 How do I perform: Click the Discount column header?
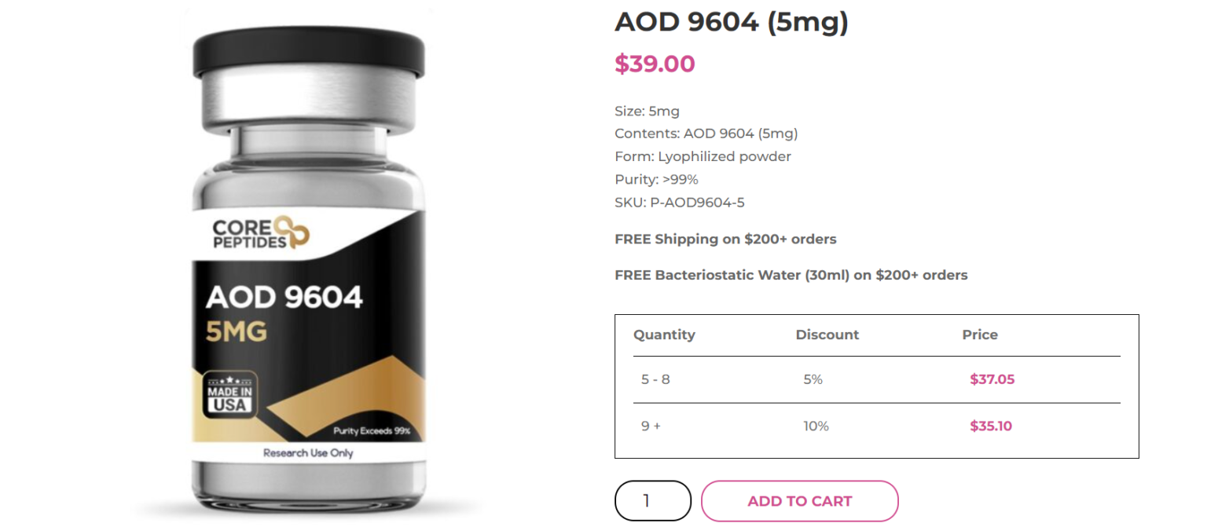(827, 334)
